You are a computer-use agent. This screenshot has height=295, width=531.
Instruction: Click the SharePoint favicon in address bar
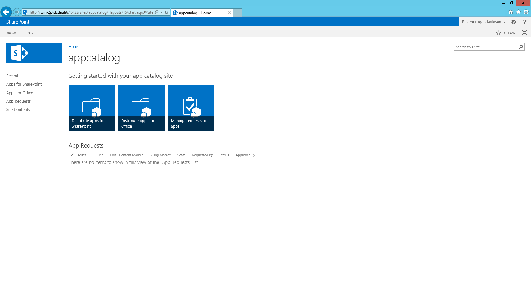tap(26, 12)
